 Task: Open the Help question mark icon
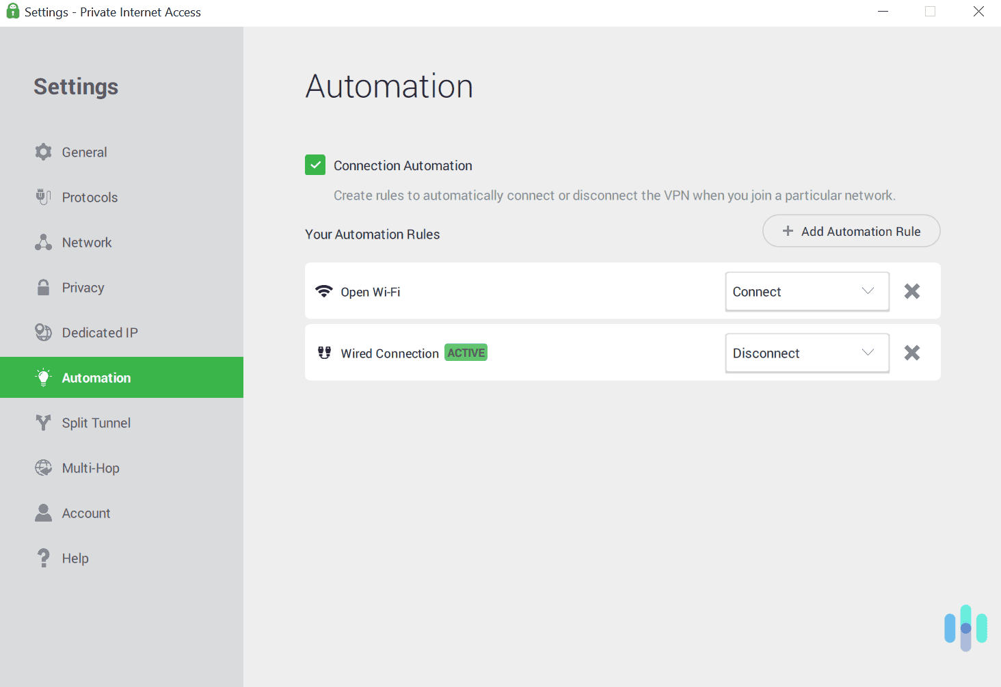tap(43, 558)
